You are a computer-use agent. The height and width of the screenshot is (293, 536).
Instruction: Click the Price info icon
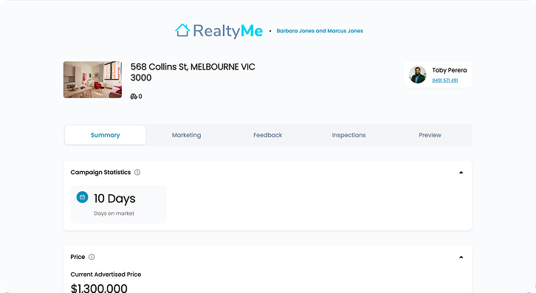pos(92,257)
